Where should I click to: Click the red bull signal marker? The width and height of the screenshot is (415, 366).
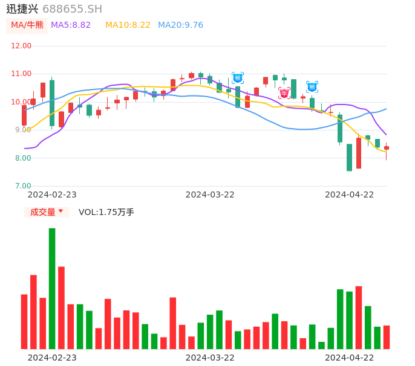pos(284,93)
